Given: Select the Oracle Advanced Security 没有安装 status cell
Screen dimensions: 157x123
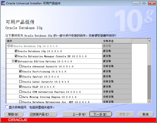Looking at the screenshot, I should (117, 66).
